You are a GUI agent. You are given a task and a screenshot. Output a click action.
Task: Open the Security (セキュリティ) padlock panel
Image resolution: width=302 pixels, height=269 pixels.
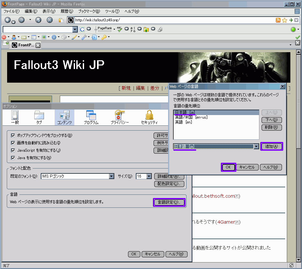pos(149,117)
